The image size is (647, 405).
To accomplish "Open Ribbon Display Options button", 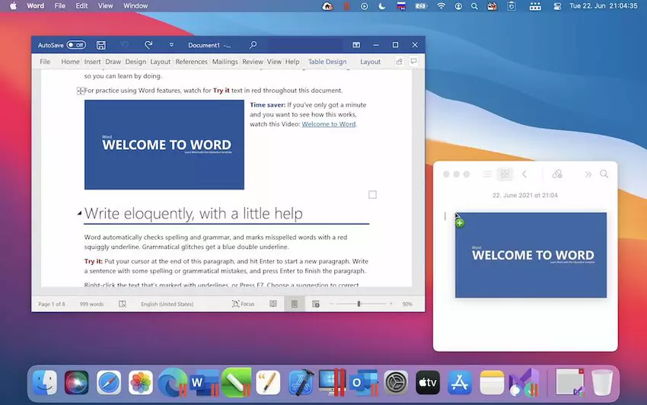I will tap(356, 45).
